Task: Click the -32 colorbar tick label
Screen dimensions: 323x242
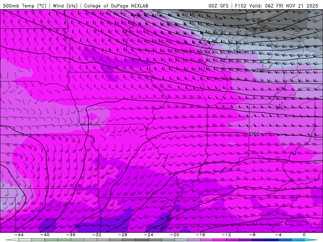Action: [96, 235]
